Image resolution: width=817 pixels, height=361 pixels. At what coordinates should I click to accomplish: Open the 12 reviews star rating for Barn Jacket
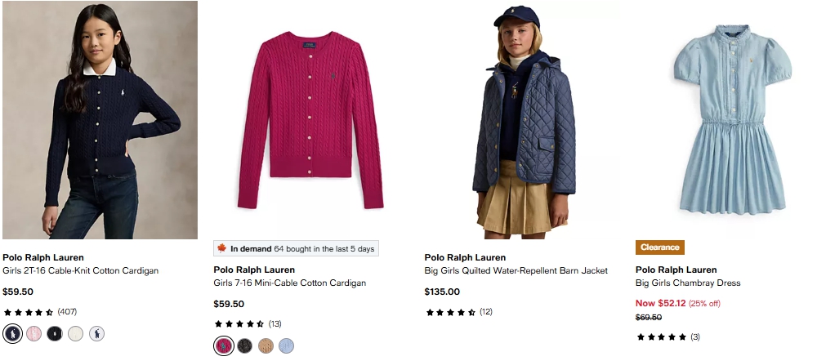click(x=458, y=312)
